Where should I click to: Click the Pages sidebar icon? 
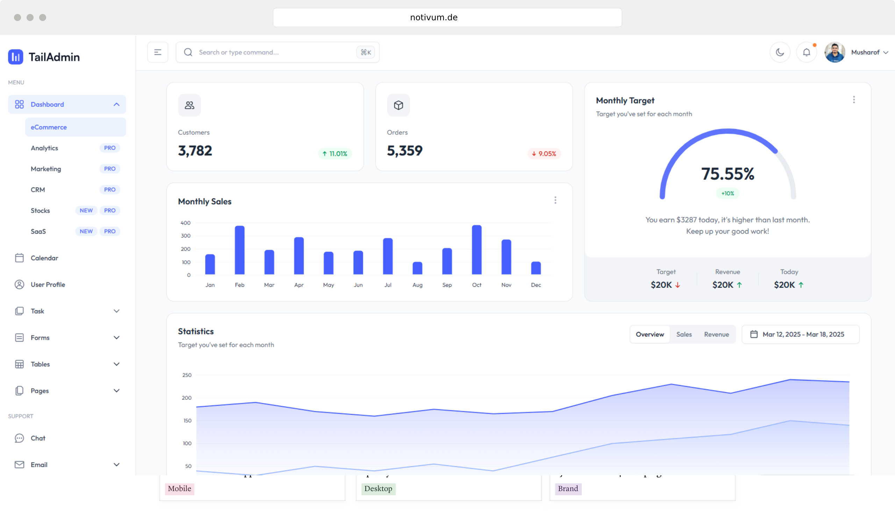pos(19,391)
